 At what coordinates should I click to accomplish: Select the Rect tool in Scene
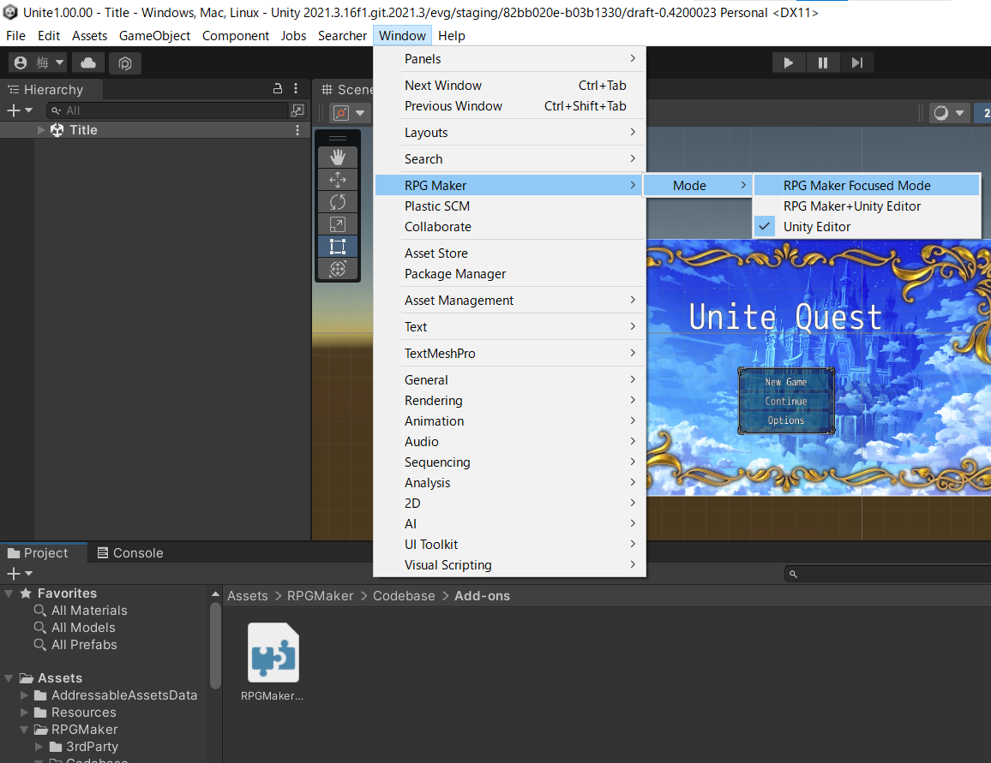(338, 246)
